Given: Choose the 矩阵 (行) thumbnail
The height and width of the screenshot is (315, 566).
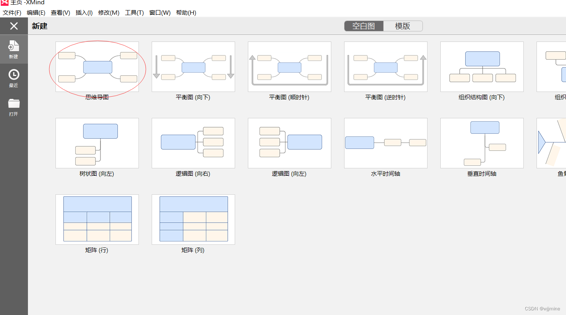Looking at the screenshot, I should (97, 220).
